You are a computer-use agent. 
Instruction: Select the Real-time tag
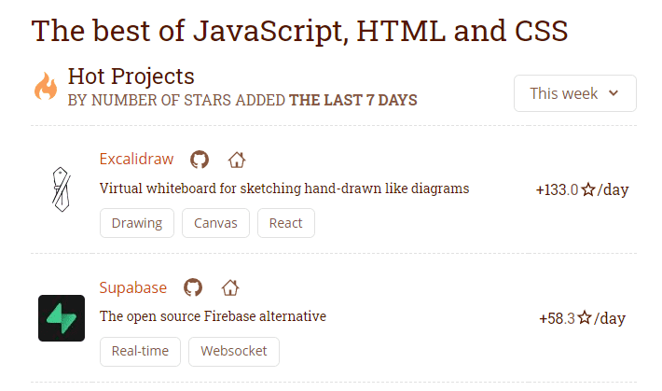[x=140, y=351]
